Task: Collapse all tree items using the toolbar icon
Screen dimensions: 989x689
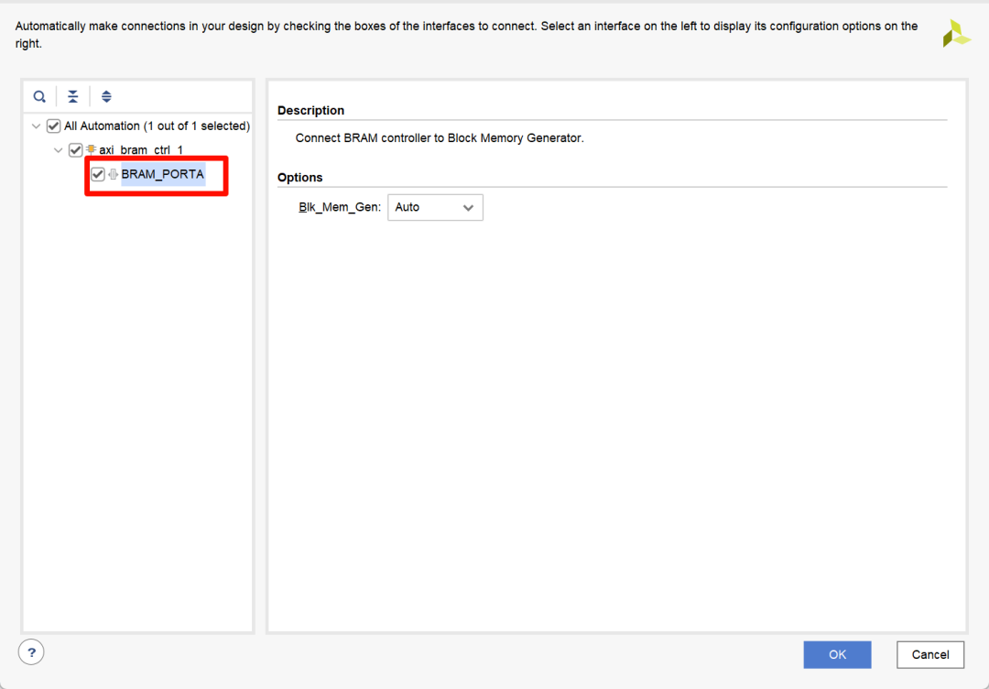Action: 73,96
